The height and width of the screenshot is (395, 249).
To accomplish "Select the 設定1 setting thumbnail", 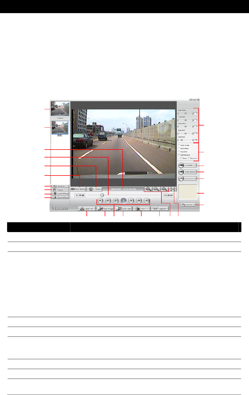I will click(x=60, y=128).
